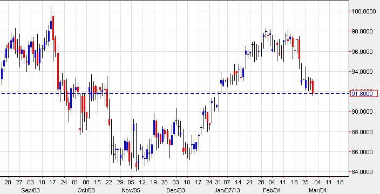Click the 84.0000 price axis label

coord(362,172)
